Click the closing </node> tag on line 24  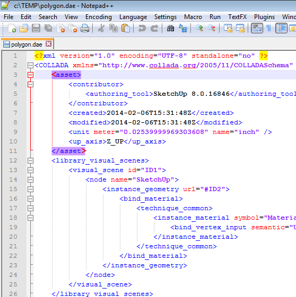coord(100,275)
